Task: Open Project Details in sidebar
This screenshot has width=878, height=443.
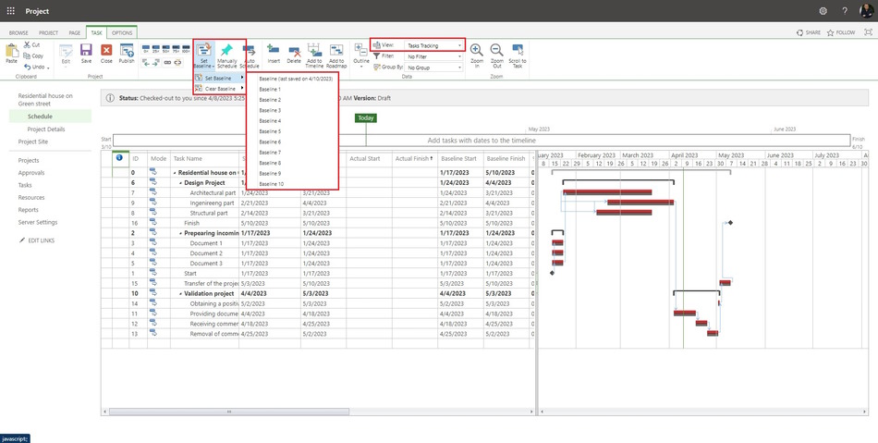Action: (x=46, y=129)
